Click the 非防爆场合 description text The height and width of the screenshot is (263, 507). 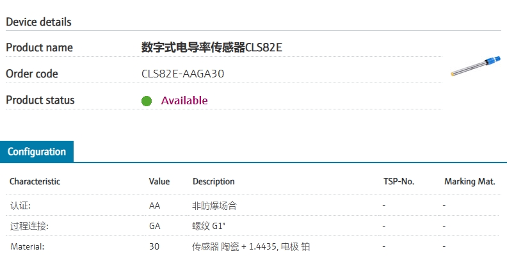pyautogui.click(x=214, y=205)
